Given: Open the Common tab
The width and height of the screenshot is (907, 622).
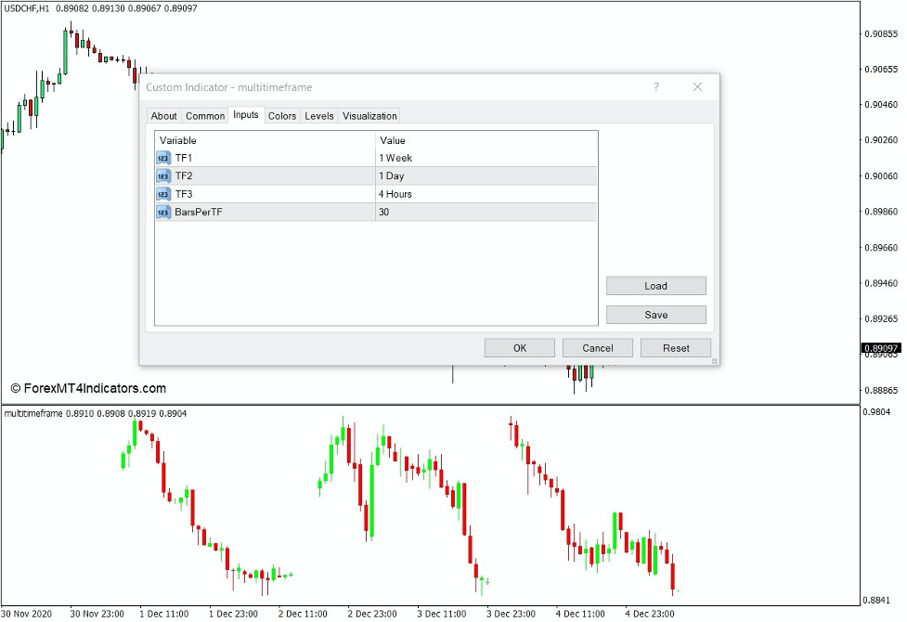Looking at the screenshot, I should (x=204, y=115).
